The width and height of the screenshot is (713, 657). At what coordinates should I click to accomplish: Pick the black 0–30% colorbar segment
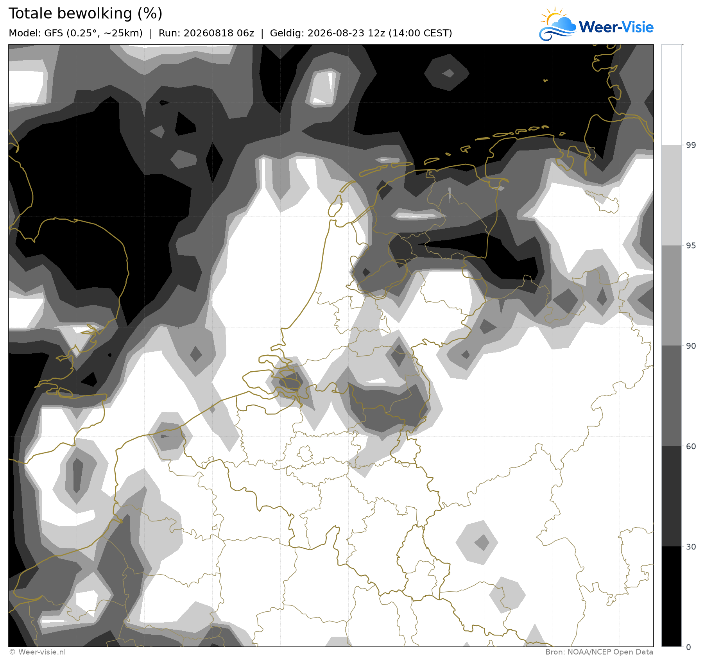click(x=672, y=596)
